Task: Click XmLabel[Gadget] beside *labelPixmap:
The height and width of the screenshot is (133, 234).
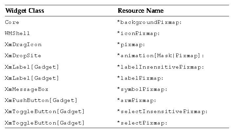Action: [x=32, y=78]
